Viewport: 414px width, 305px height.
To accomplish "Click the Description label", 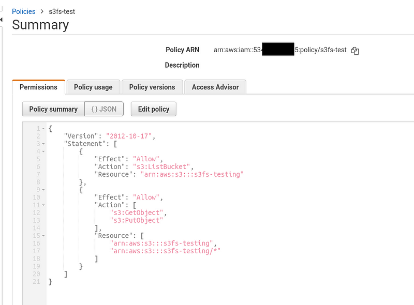I will tap(182, 65).
